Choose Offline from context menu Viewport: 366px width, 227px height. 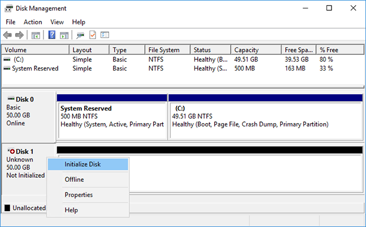pos(88,180)
